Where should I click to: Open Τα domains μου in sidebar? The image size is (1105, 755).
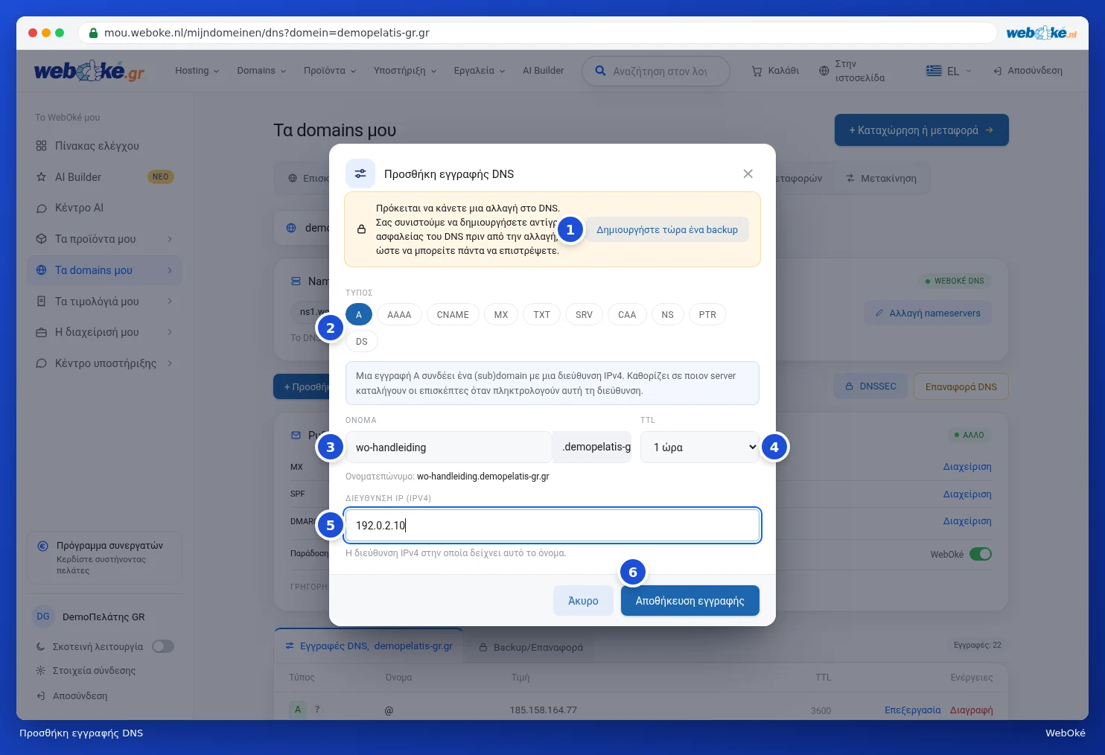[104, 270]
